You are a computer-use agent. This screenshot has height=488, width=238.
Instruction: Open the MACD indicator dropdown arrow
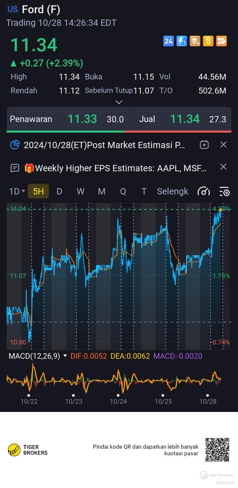pyautogui.click(x=65, y=356)
